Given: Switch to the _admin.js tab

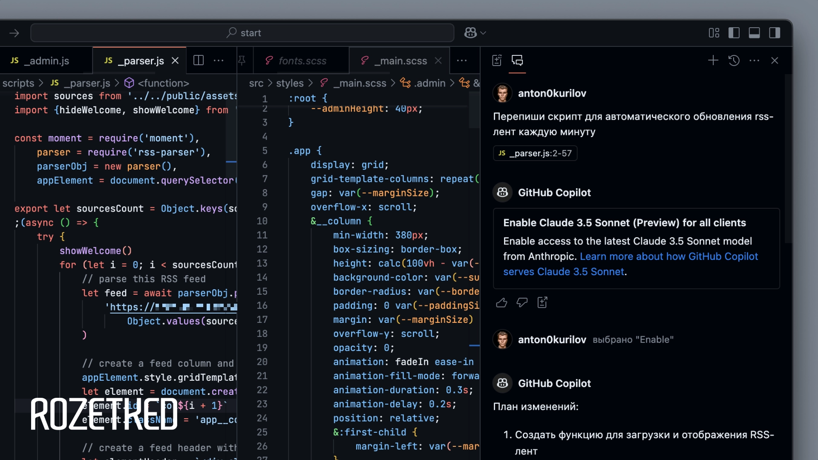Looking at the screenshot, I should [x=46, y=60].
